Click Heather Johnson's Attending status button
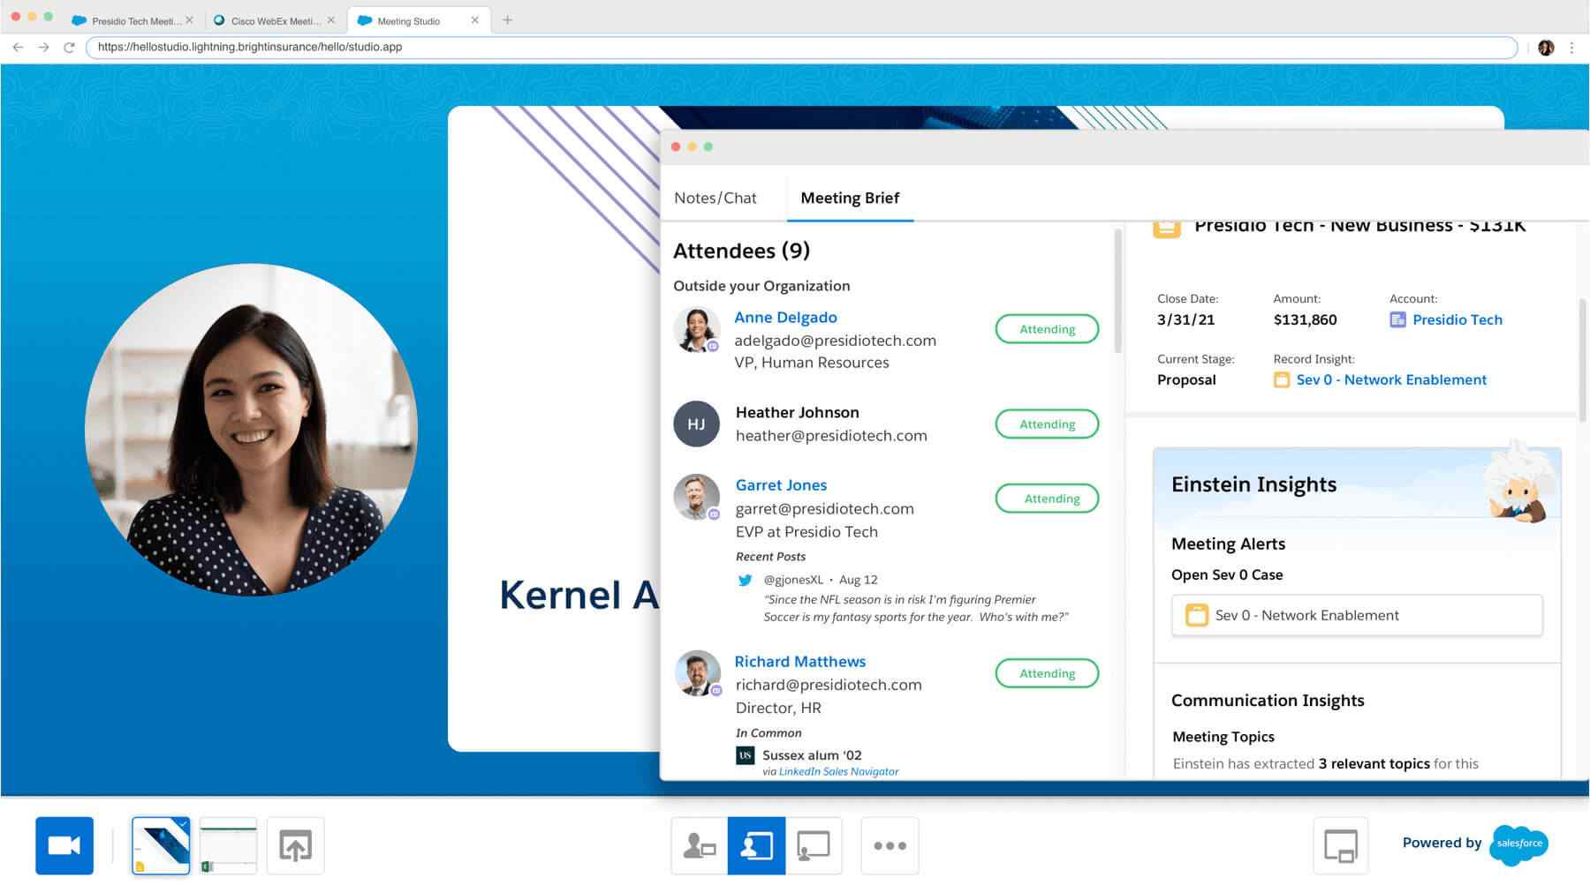 pyautogui.click(x=1047, y=424)
